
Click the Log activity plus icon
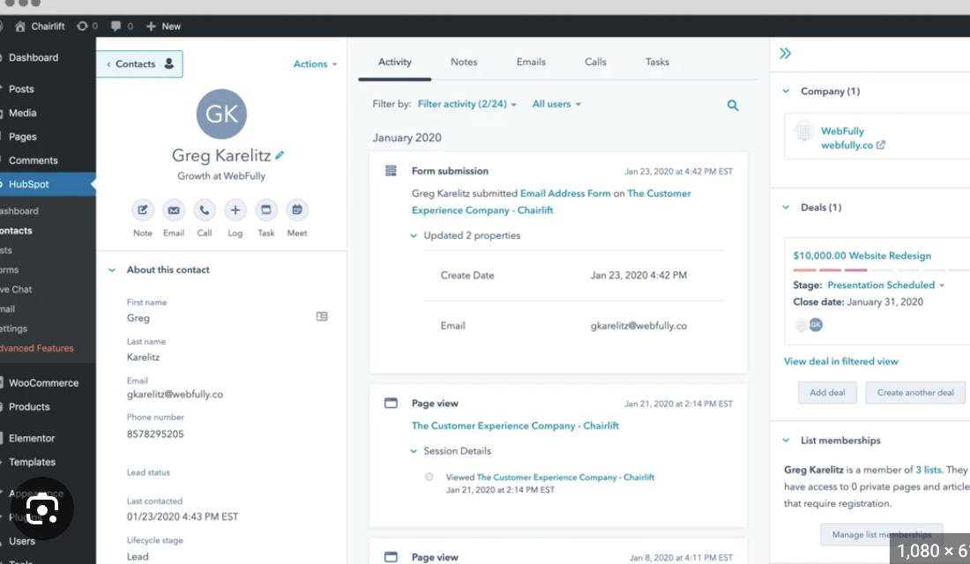(x=235, y=211)
